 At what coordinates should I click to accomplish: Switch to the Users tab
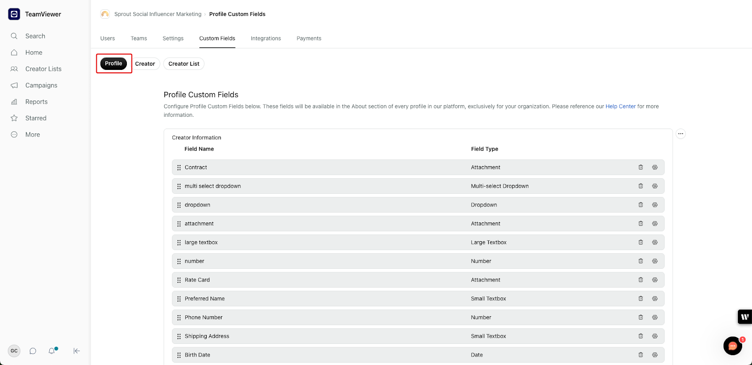(108, 38)
